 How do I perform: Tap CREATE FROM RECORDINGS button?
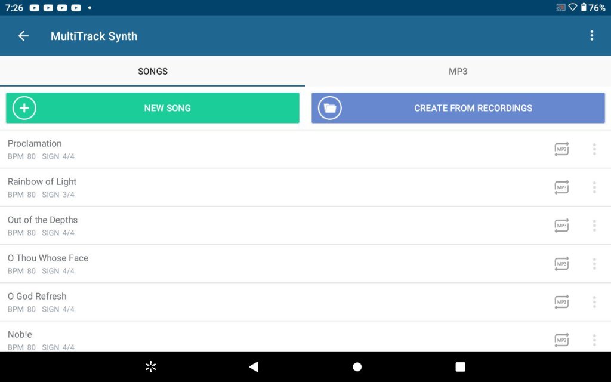pos(458,108)
